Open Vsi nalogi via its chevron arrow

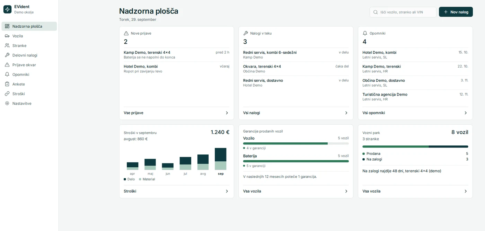(x=346, y=113)
